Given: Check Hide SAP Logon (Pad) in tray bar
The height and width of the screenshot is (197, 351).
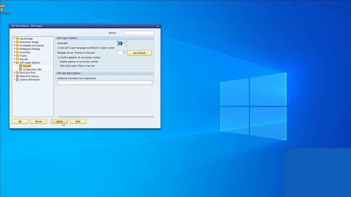Looking at the screenshot, I should 59,66.
